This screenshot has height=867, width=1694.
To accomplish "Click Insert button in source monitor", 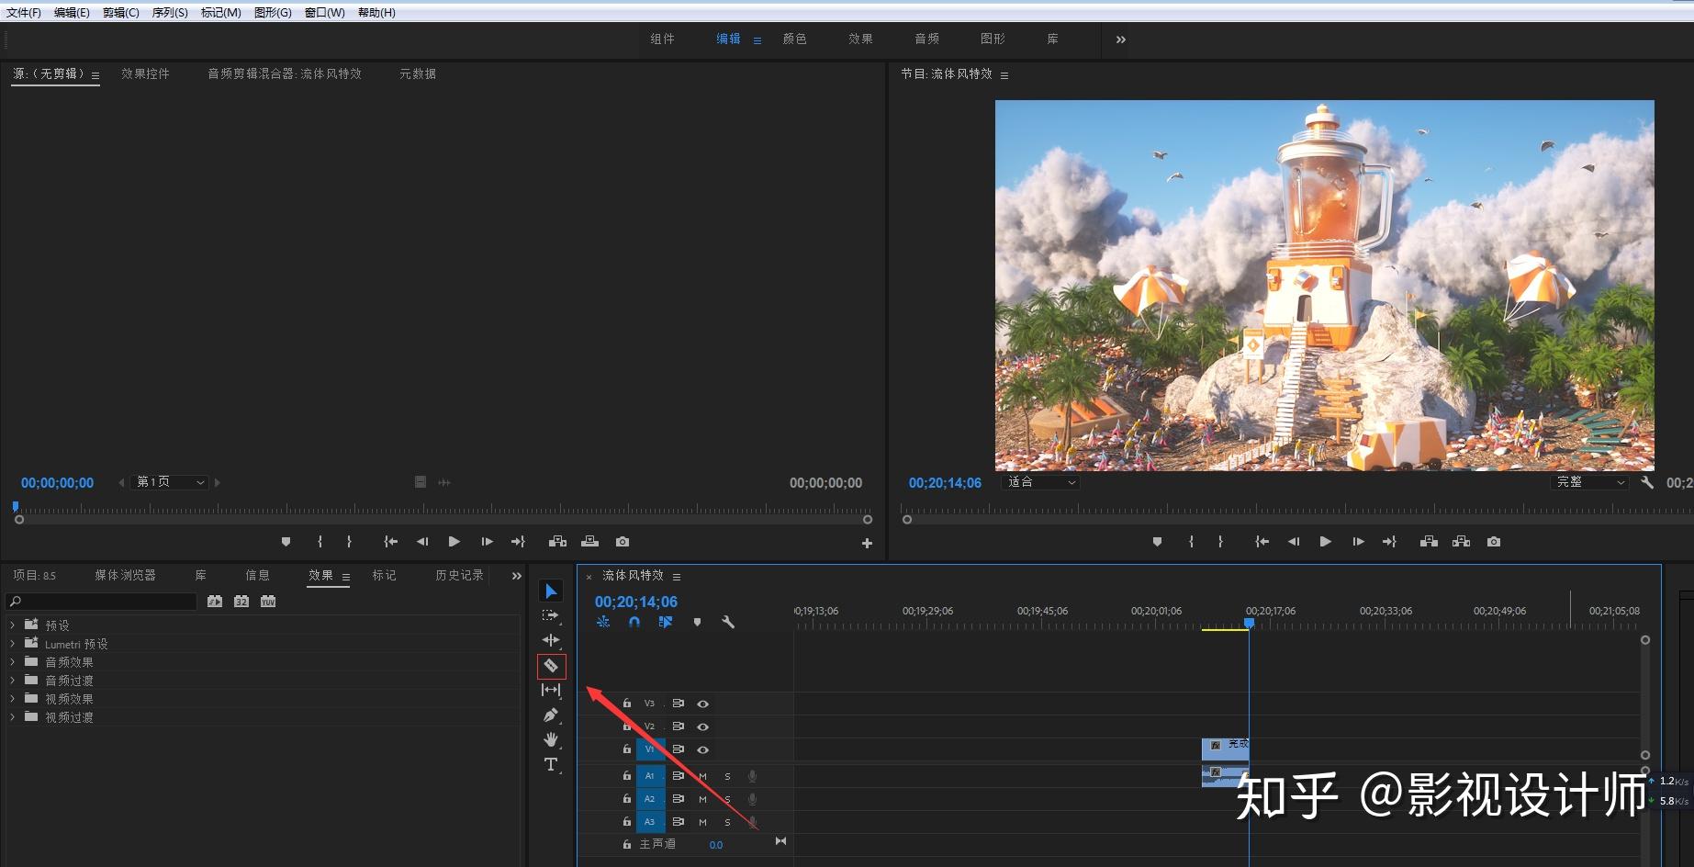I will pos(557,542).
